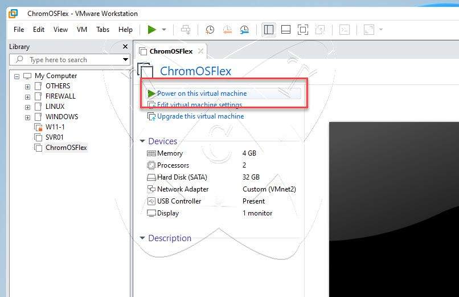Open the Network Adapter entry
This screenshot has height=297, width=459.
183,189
